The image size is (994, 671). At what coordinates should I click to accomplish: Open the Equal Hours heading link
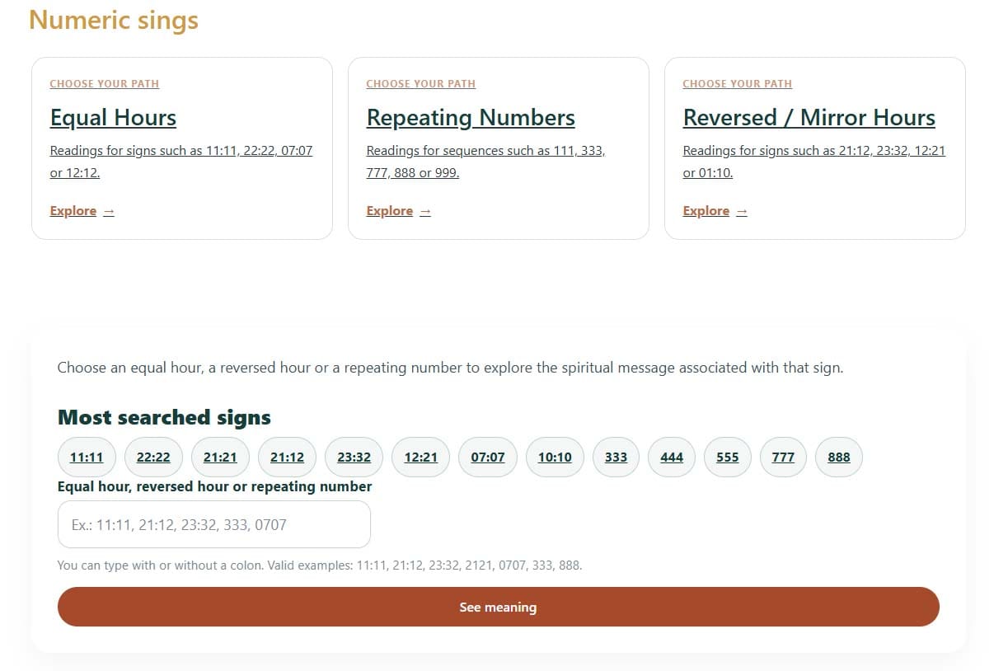click(113, 118)
